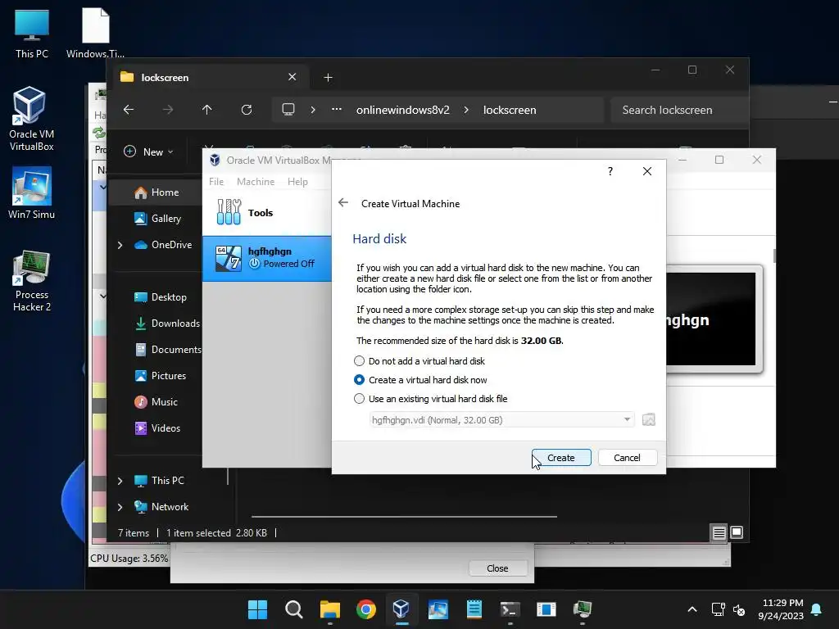The width and height of the screenshot is (839, 629).
Task: Close the lockscreen Explorer tab
Action: coord(293,77)
